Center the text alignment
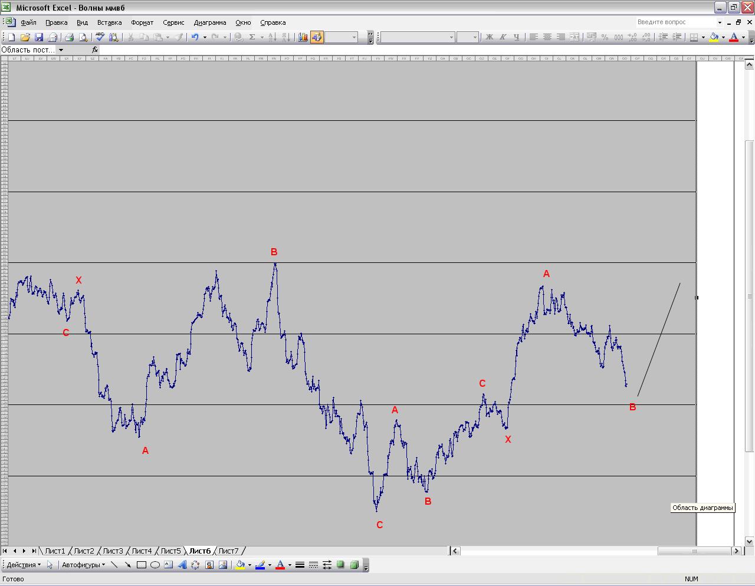755x586 pixels. [x=547, y=37]
